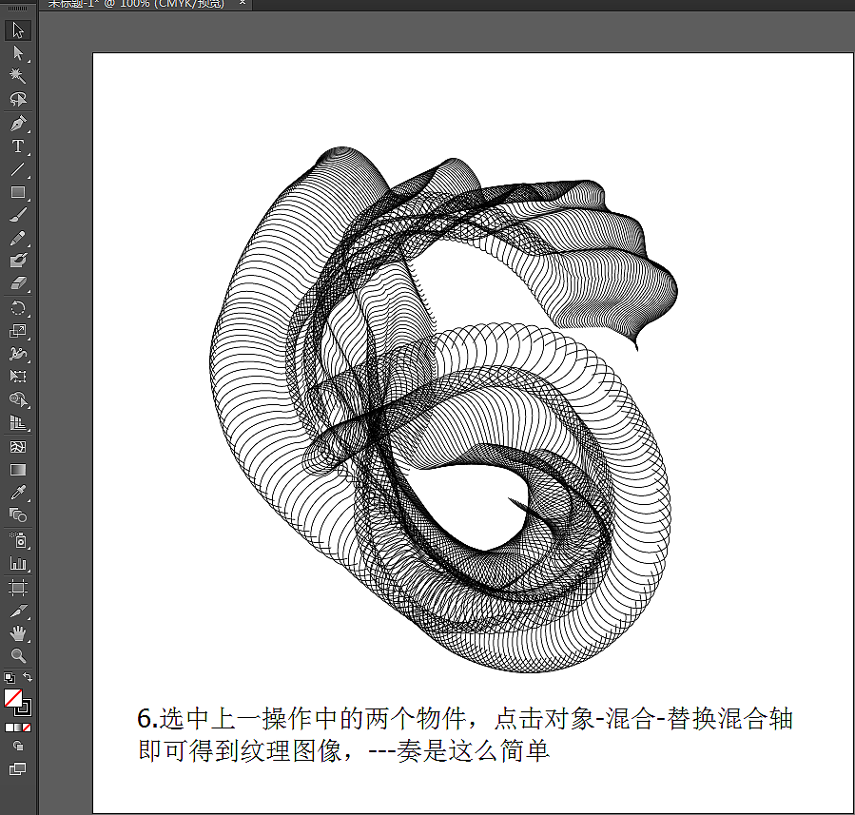Click the text line '即可得到纹理图像'
This screenshot has width=855, height=815.
[x=240, y=750]
